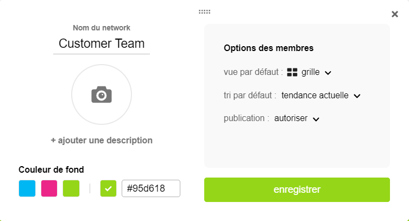Click the autoriser publication value
Image resolution: width=409 pixels, height=221 pixels.
coord(291,119)
